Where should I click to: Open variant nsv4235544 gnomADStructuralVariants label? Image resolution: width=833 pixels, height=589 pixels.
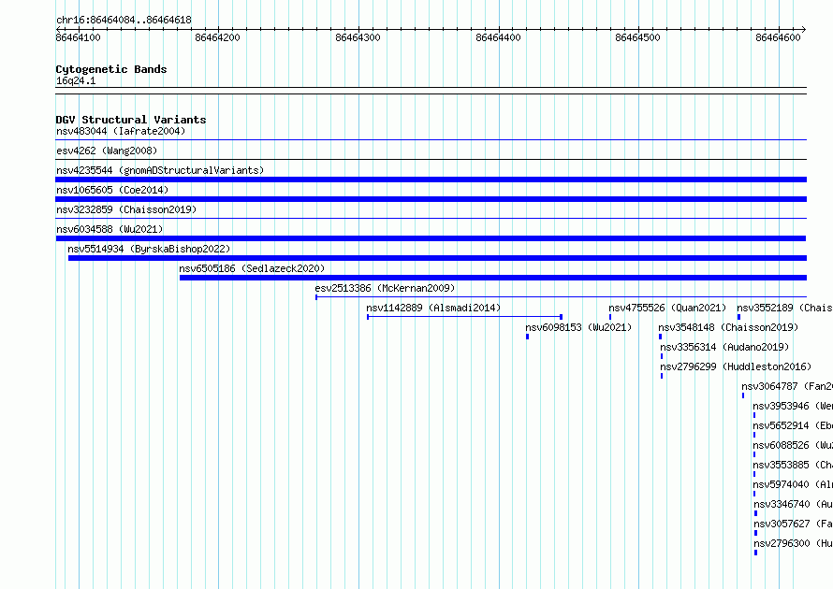pos(160,170)
